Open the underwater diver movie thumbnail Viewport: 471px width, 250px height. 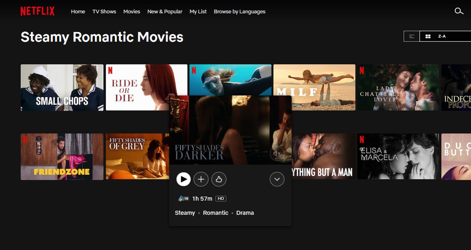pos(230,80)
